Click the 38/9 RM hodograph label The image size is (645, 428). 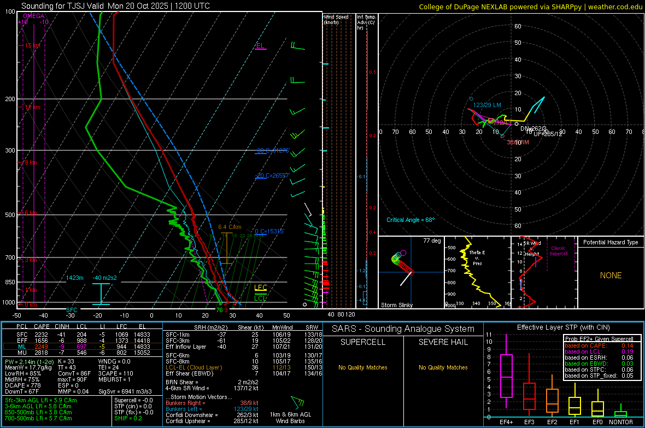tap(518, 142)
